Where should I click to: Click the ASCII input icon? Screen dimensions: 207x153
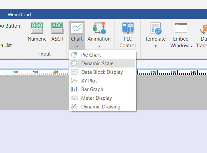tap(57, 28)
